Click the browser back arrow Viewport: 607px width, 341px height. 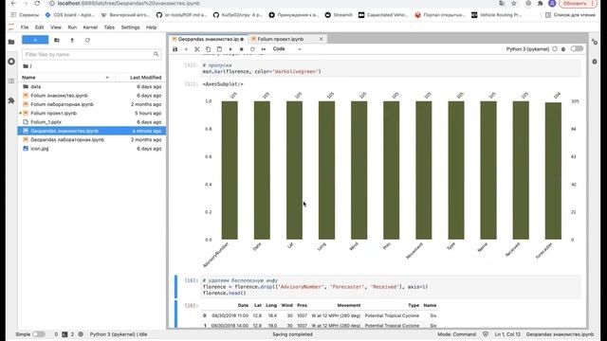(x=13, y=3)
